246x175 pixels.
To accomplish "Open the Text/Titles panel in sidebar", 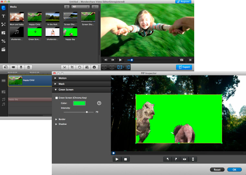I will 4,16.
